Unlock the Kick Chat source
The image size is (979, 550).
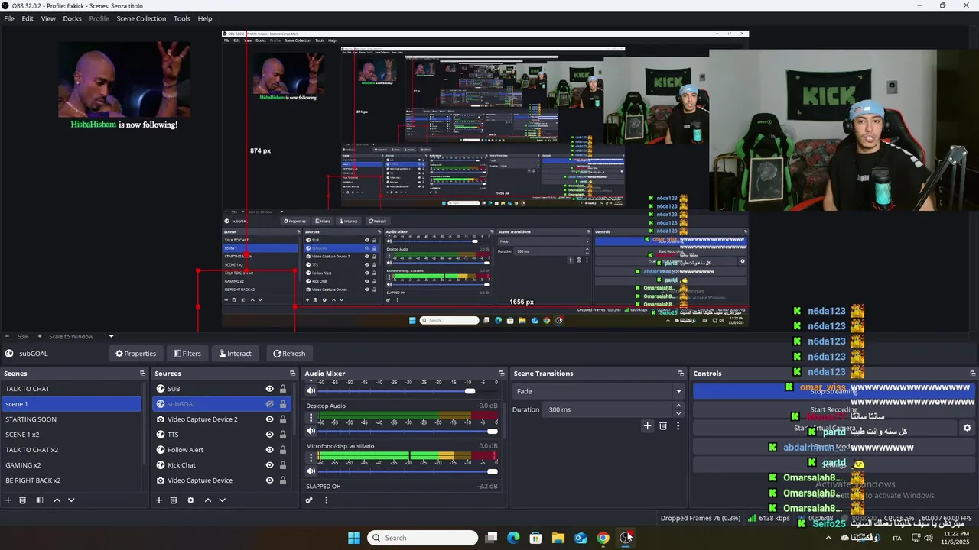click(x=282, y=465)
